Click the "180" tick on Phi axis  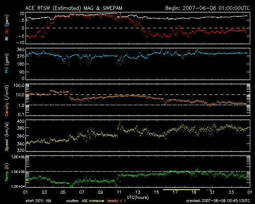(x=21, y=64)
